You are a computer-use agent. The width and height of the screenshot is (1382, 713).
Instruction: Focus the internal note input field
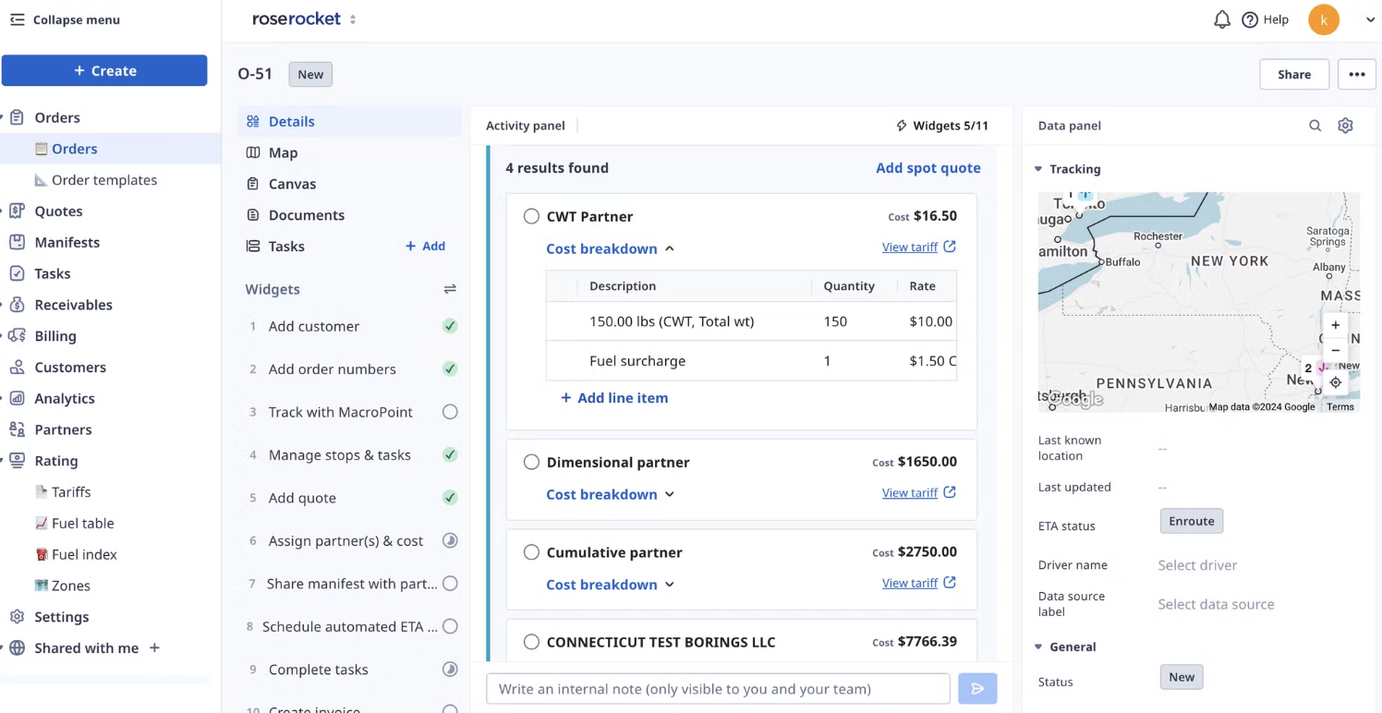coord(718,689)
